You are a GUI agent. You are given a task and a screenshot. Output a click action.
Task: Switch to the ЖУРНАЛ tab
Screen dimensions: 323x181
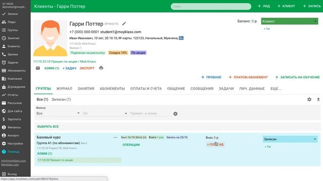64,88
